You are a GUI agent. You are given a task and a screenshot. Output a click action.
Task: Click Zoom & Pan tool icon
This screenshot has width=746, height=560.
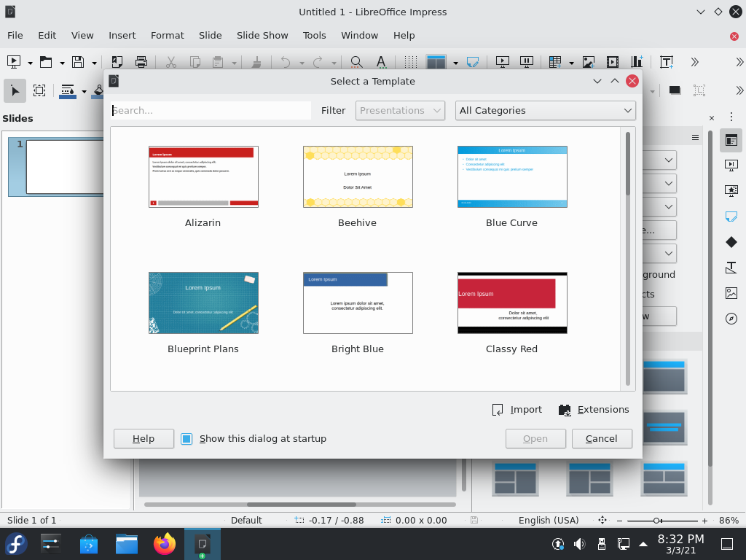tap(39, 90)
